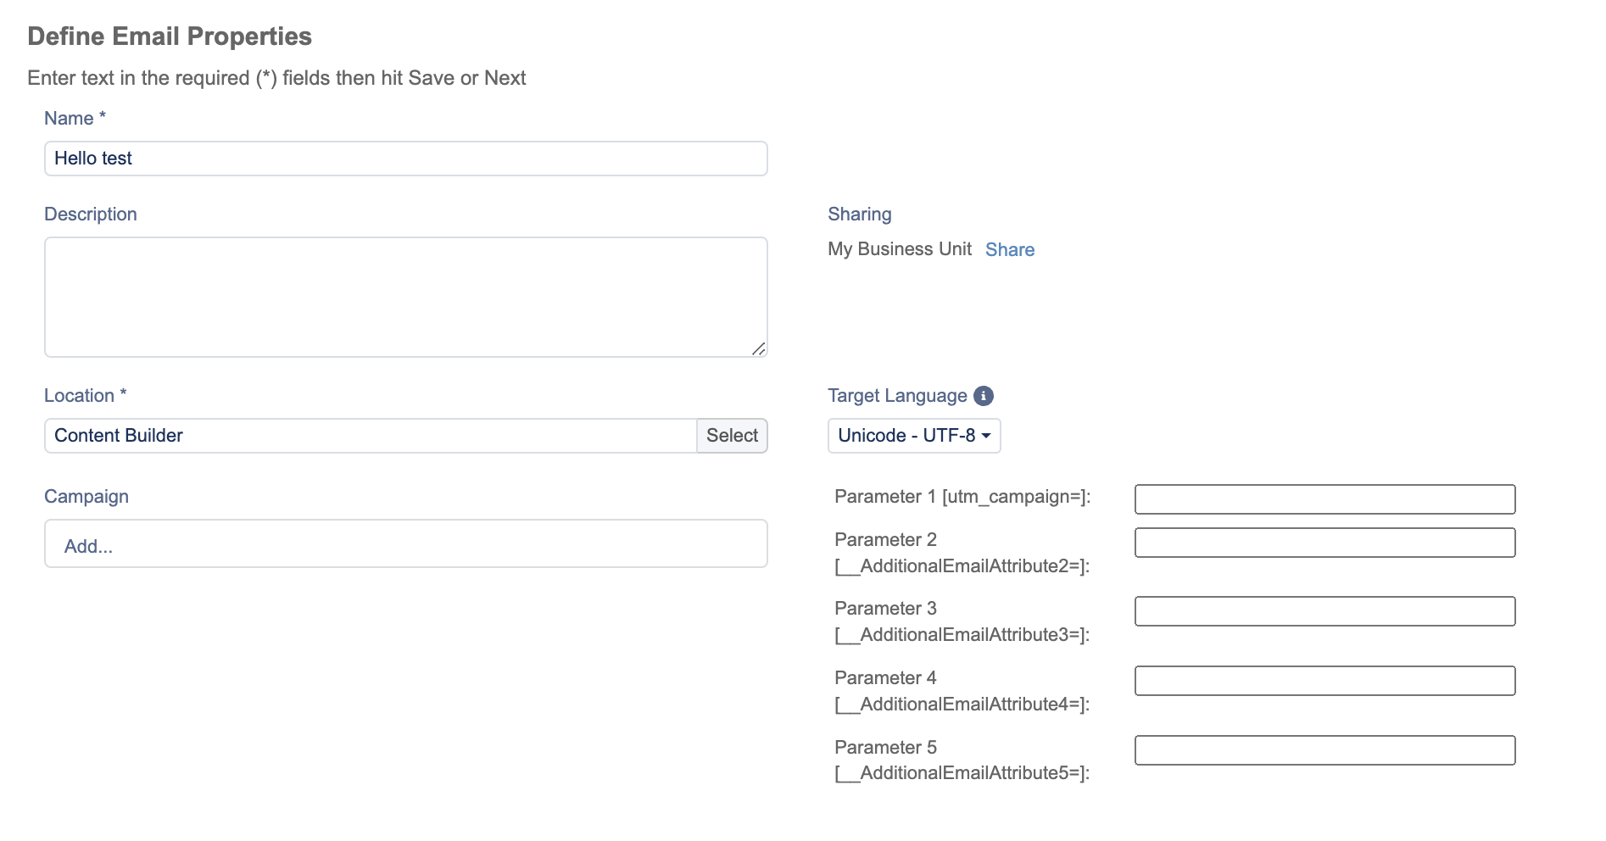Click the Description resize handle
The image size is (1606, 841).
tap(759, 350)
